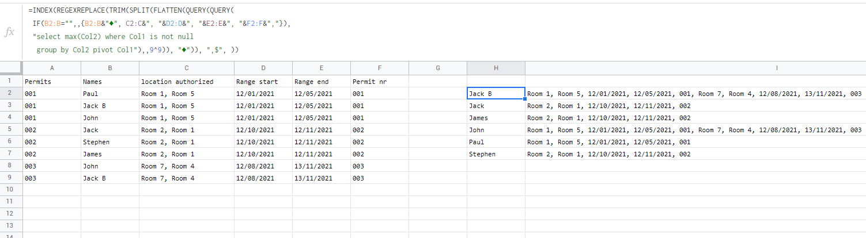Select the 'James' cell in column H
The image size is (866, 238).
496,117
